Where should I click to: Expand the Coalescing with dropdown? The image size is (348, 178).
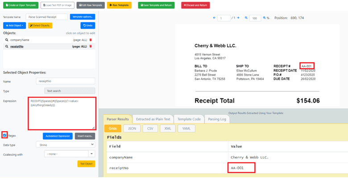[69, 154]
